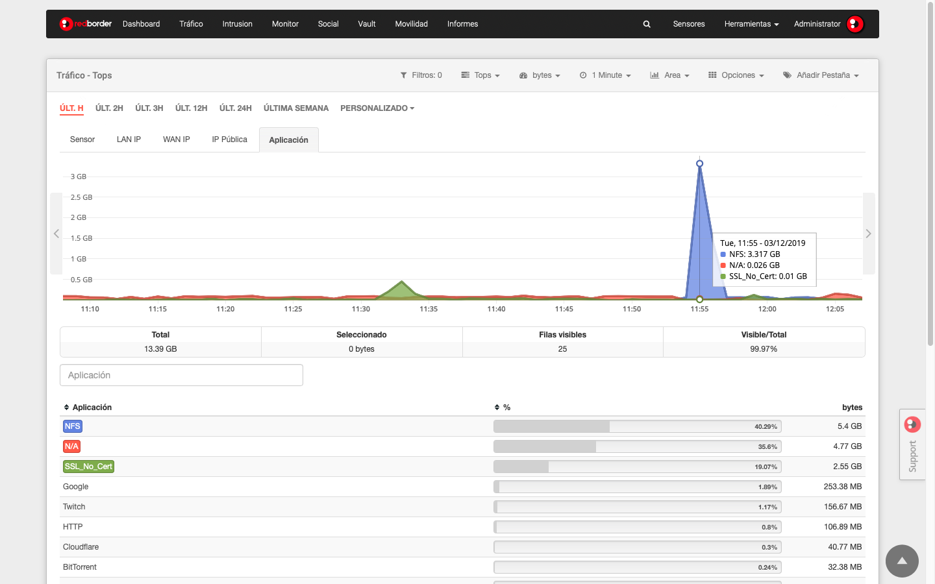
Task: Click the N/A 35.6% progress bar
Action: pyautogui.click(x=638, y=446)
